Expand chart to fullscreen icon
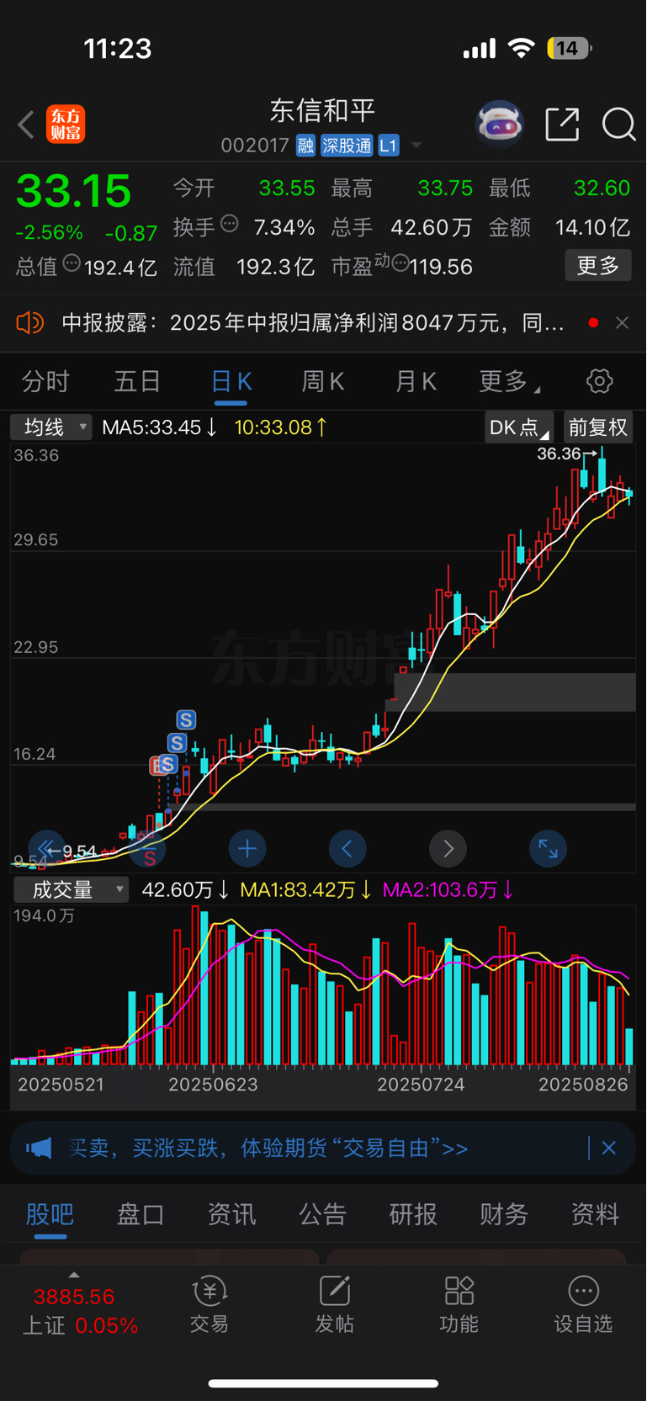 (x=548, y=848)
